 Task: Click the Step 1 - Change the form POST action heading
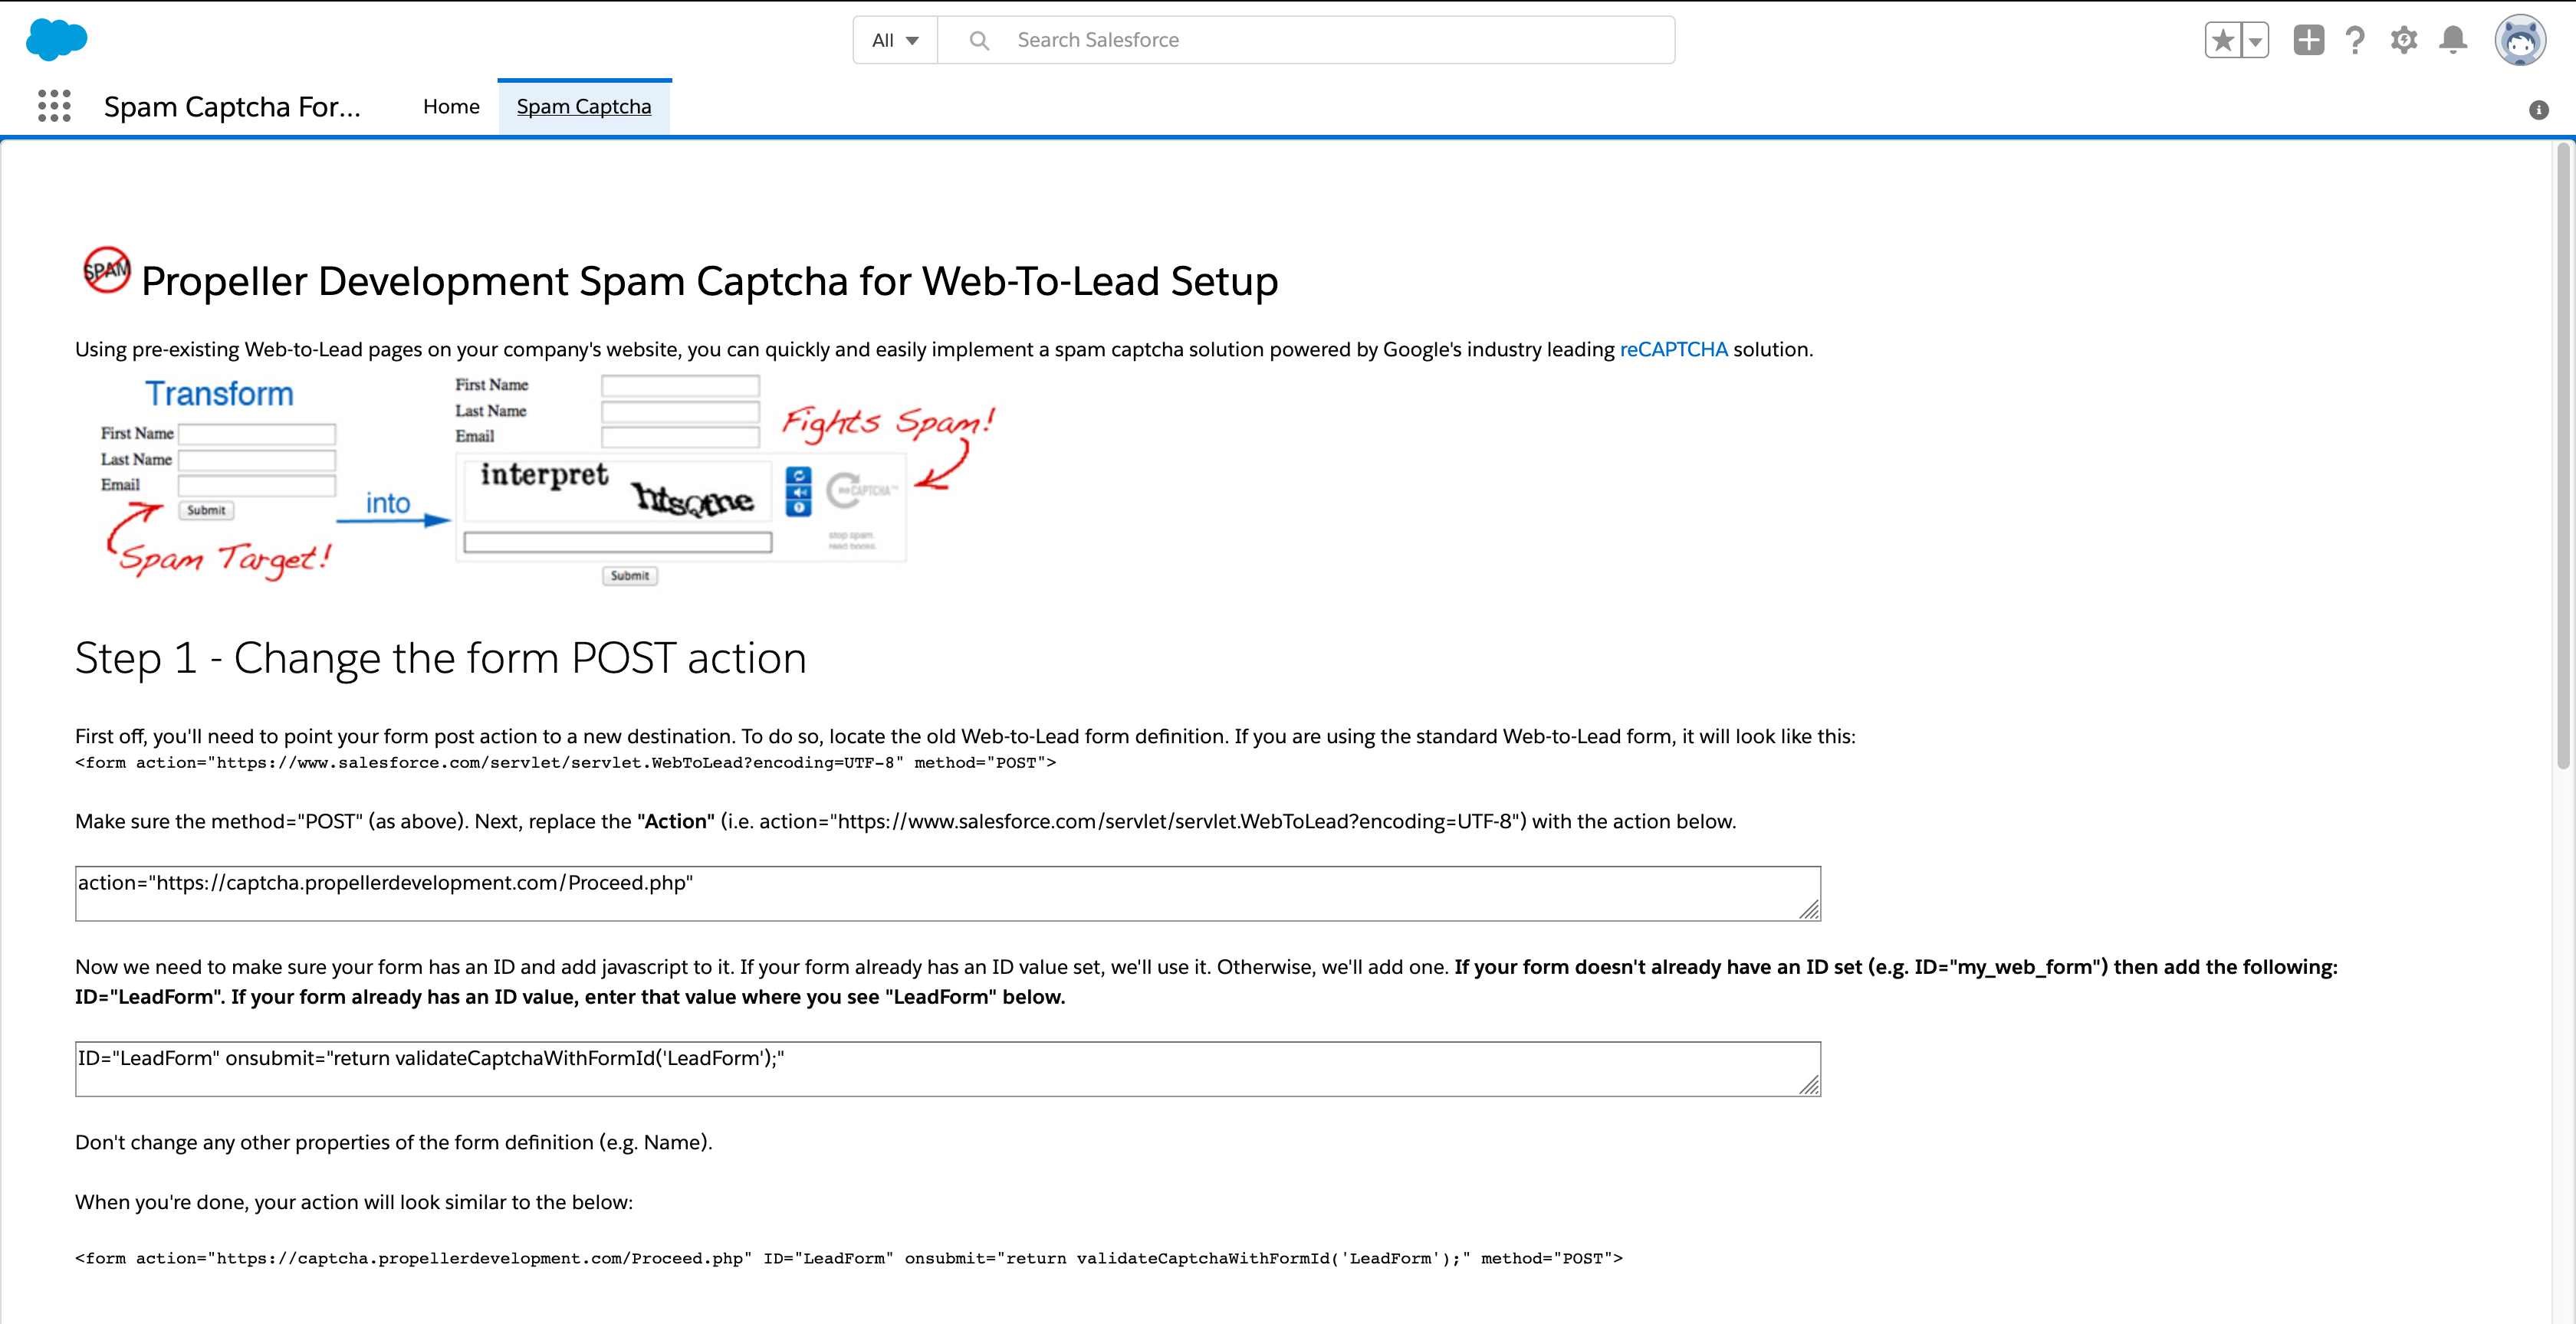coord(440,657)
